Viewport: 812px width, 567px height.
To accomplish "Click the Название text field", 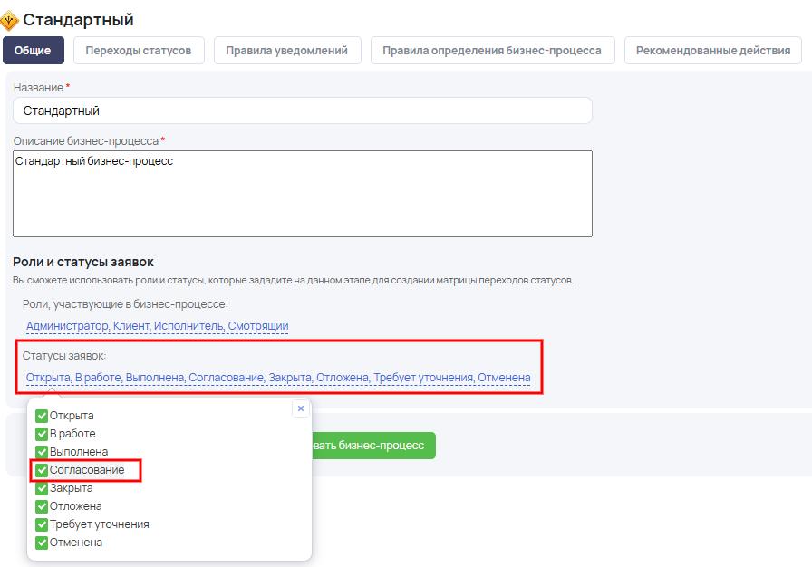I will point(302,111).
